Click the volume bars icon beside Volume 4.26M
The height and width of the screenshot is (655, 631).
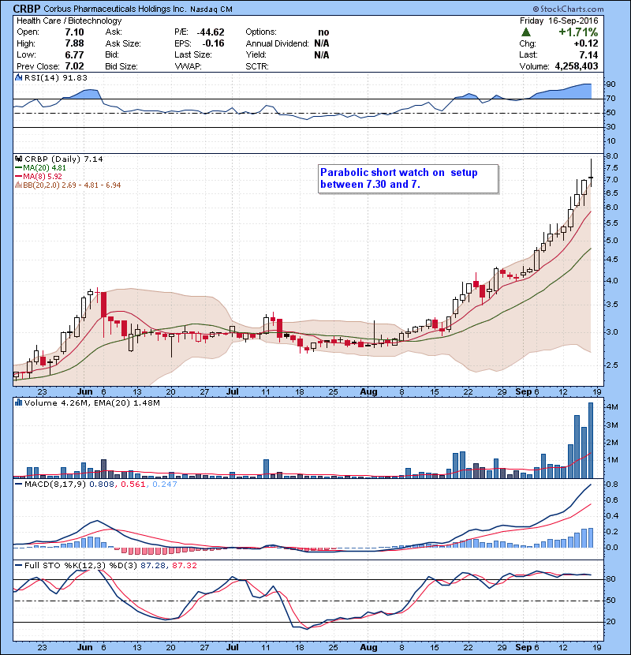pyautogui.click(x=18, y=402)
